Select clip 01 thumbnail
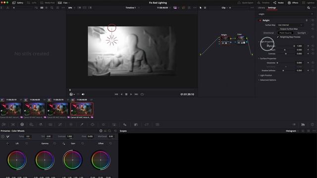This screenshot has height=178, width=317. pos(11,109)
